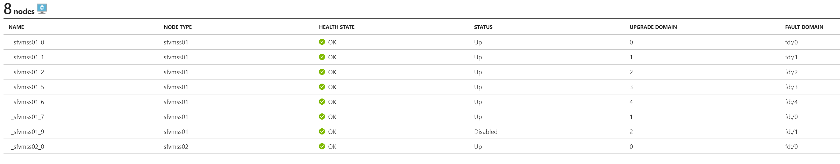840x164 pixels.
Task: Click green health icon for _sfvmss02_0
Action: pos(322,146)
